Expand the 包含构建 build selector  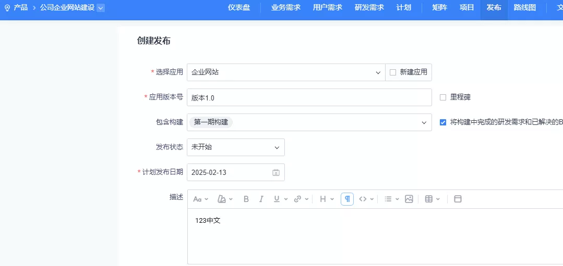pos(424,122)
